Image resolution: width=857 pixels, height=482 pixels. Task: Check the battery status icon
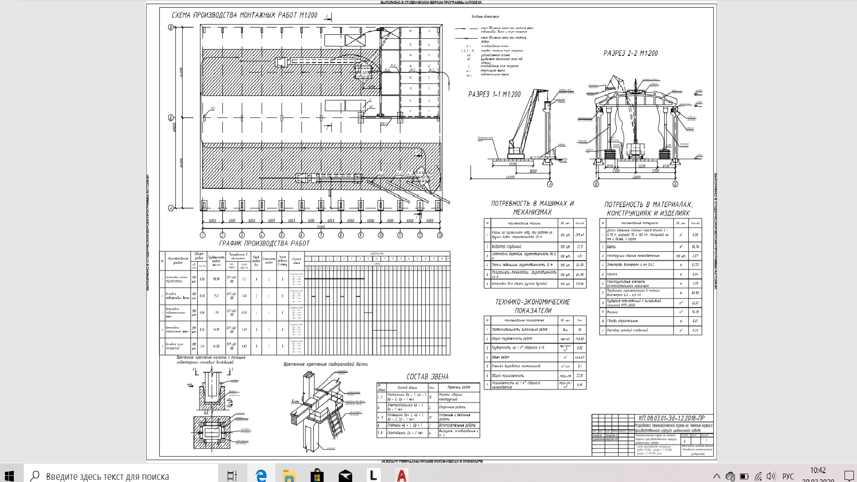[x=744, y=476]
